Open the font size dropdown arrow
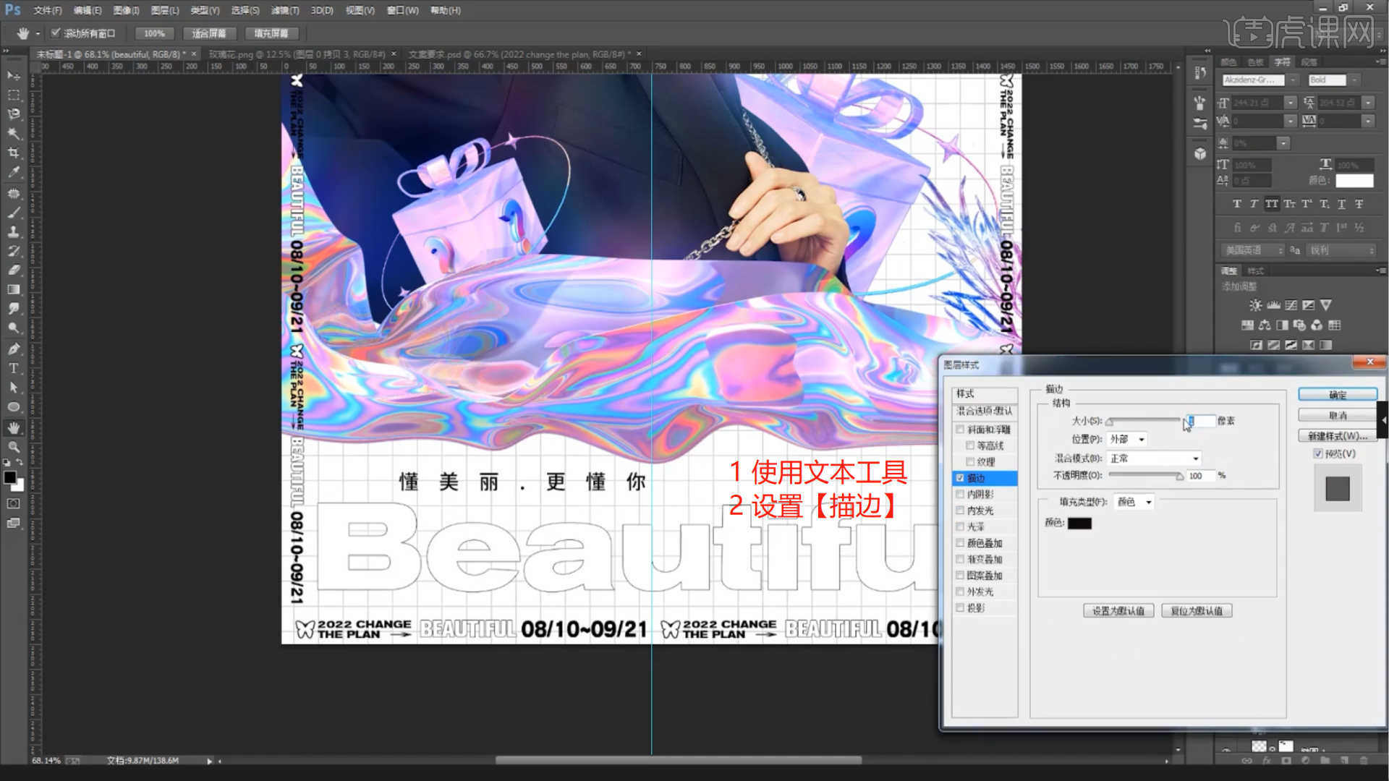Screen dimensions: 1389x781 pyautogui.click(x=1291, y=103)
